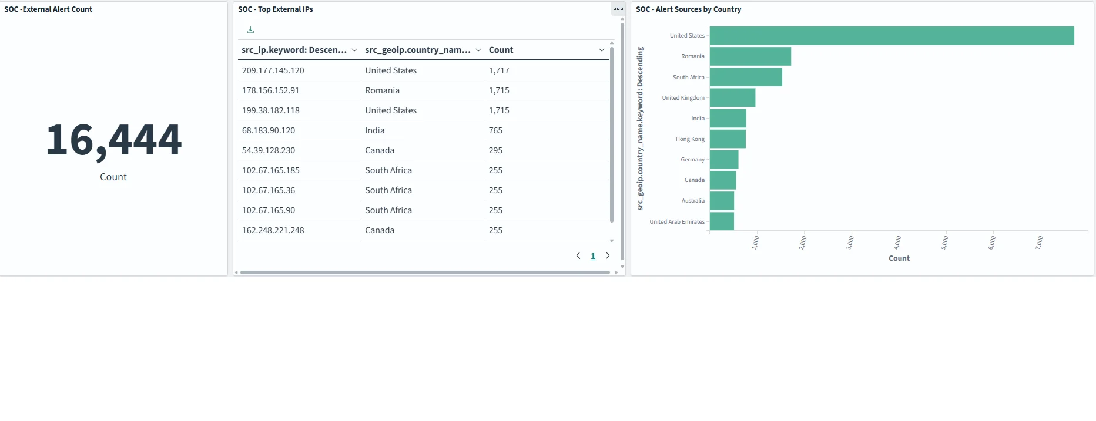Select page 1 in the table pagination
1096x421 pixels.
click(593, 256)
